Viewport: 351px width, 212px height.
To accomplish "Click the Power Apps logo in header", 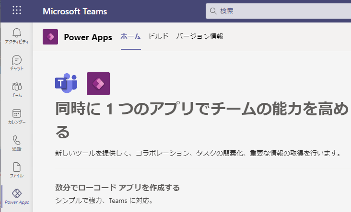I will pyautogui.click(x=50, y=37).
